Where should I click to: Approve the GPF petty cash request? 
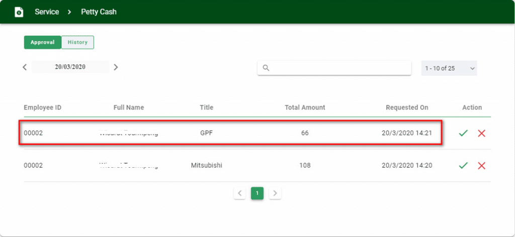463,133
